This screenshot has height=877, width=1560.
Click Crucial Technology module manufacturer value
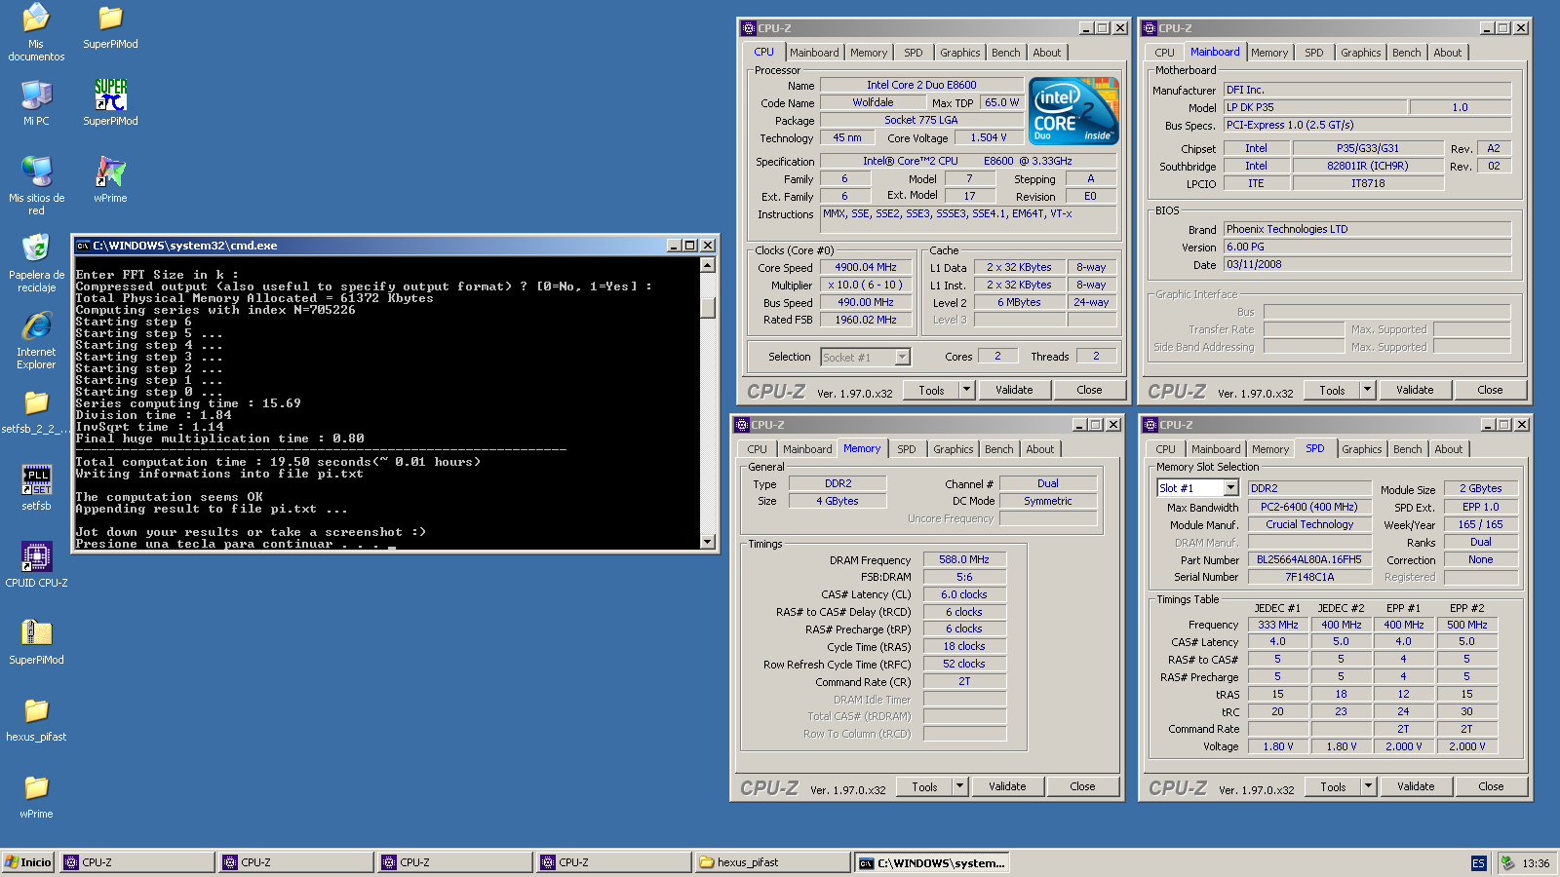click(x=1309, y=524)
